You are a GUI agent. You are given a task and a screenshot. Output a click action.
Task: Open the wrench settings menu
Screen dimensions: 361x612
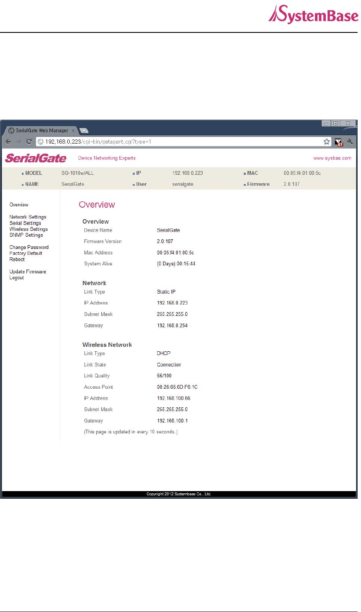(x=350, y=142)
